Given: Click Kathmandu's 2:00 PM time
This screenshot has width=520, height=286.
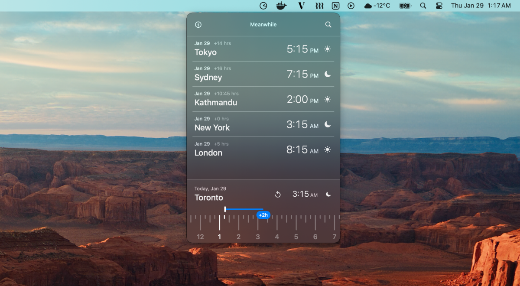Looking at the screenshot, I should [302, 100].
